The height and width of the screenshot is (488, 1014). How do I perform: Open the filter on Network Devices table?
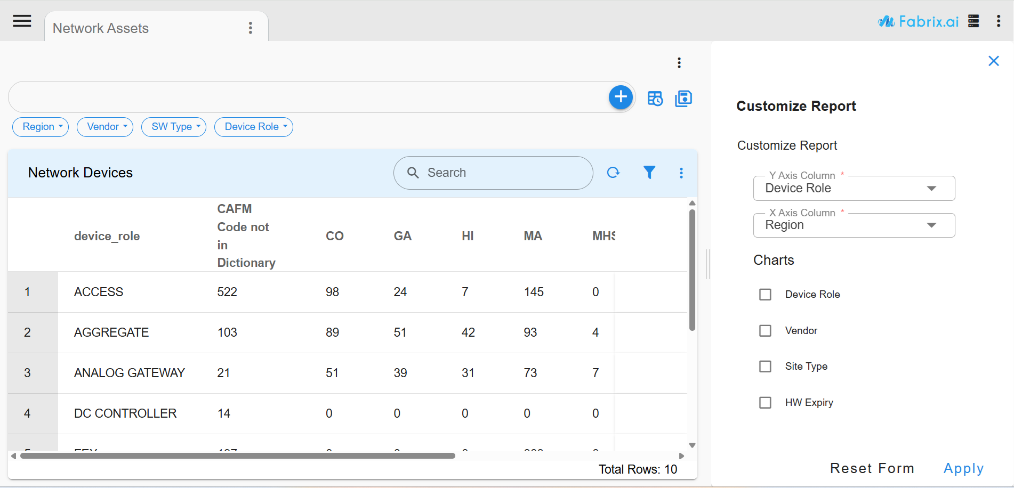click(649, 173)
